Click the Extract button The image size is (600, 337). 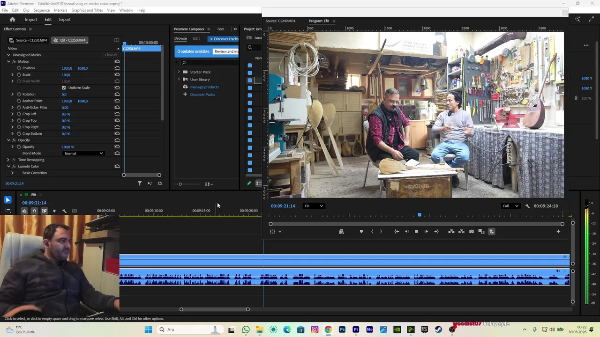point(461,231)
